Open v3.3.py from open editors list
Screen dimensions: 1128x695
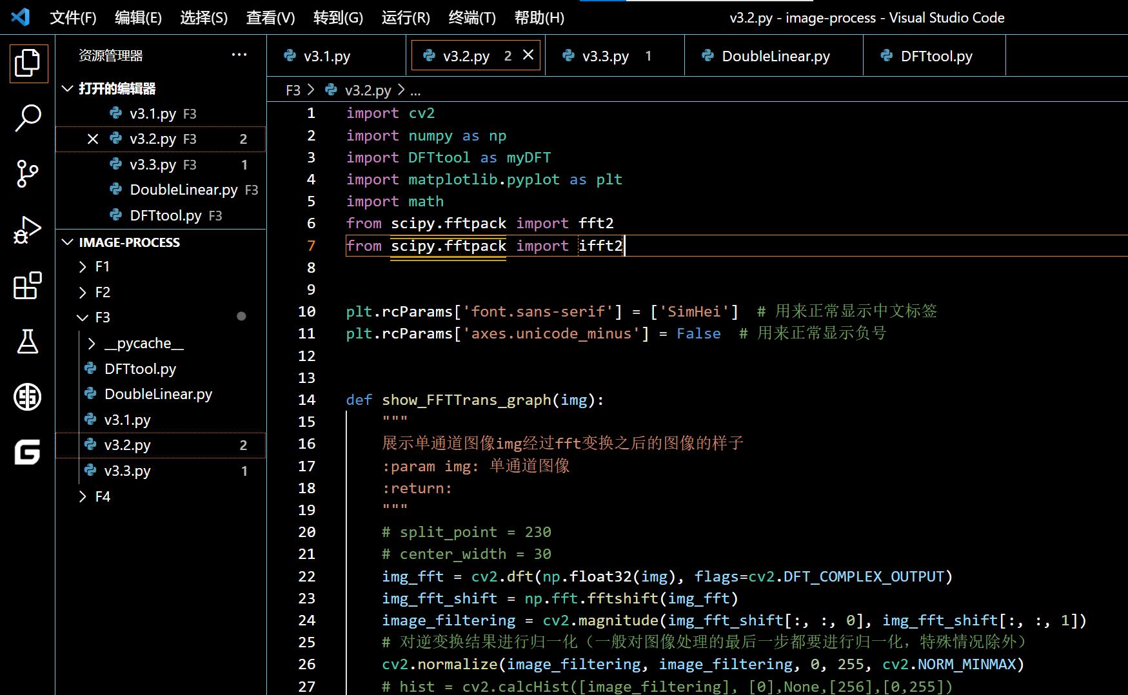160,164
